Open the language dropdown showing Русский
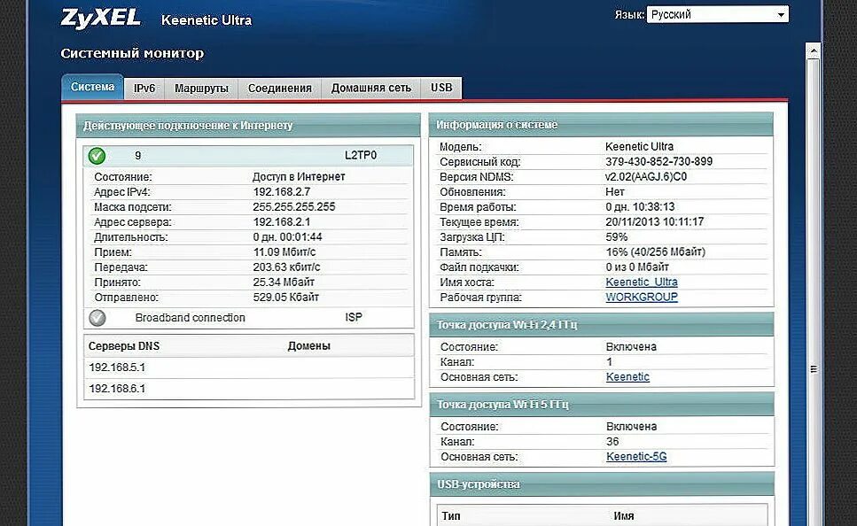The image size is (857, 526). (x=718, y=14)
